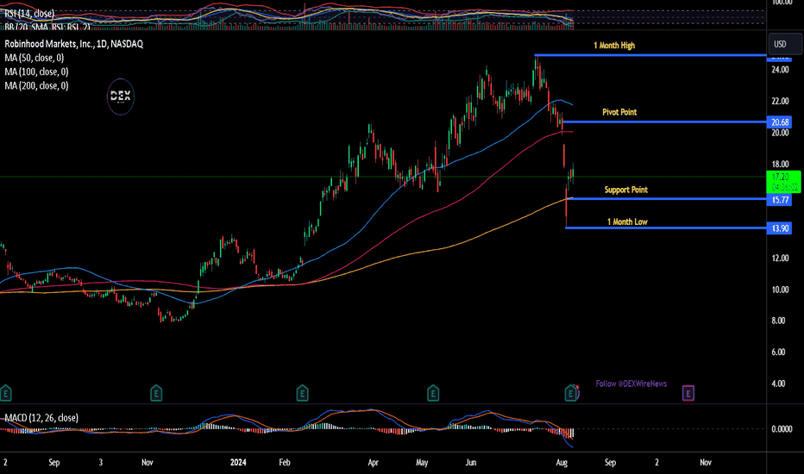Screen dimensions: 804x474
Task: Select the MACD (12, 26, close) legend
Action: coord(41,418)
